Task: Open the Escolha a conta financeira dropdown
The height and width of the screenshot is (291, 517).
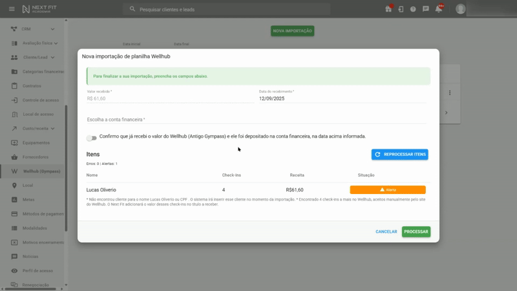Action: tap(256, 120)
